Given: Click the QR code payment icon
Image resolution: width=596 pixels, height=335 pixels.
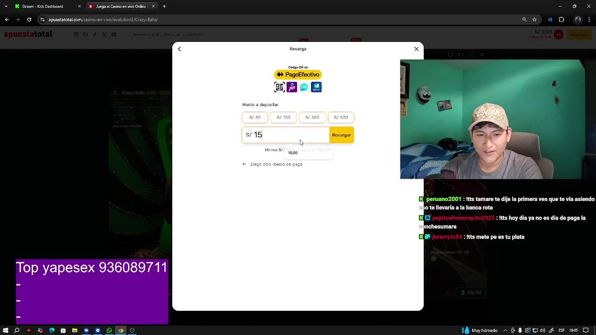Looking at the screenshot, I should [x=279, y=87].
